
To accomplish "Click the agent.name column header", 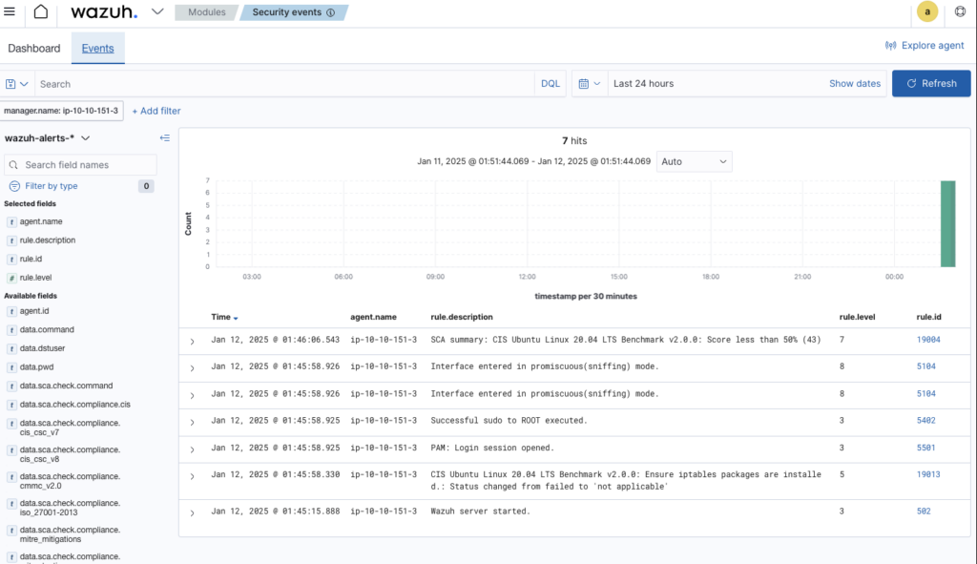I will coord(373,317).
